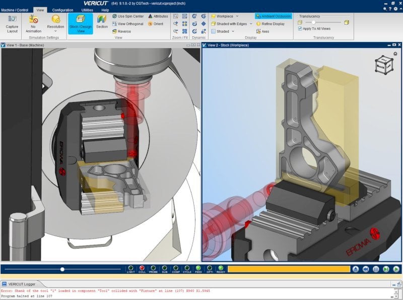Click the middle-right Zoom / Fit grid icon
The width and height of the screenshot is (403, 300).
point(184,24)
